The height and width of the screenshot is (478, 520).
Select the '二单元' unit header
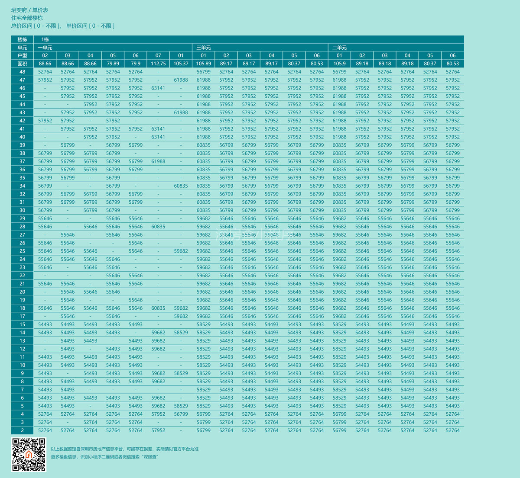click(340, 48)
